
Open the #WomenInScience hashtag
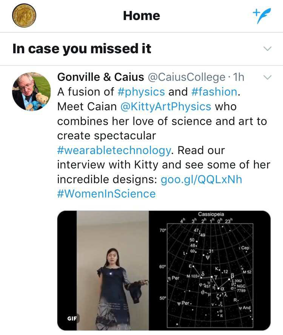[106, 194]
